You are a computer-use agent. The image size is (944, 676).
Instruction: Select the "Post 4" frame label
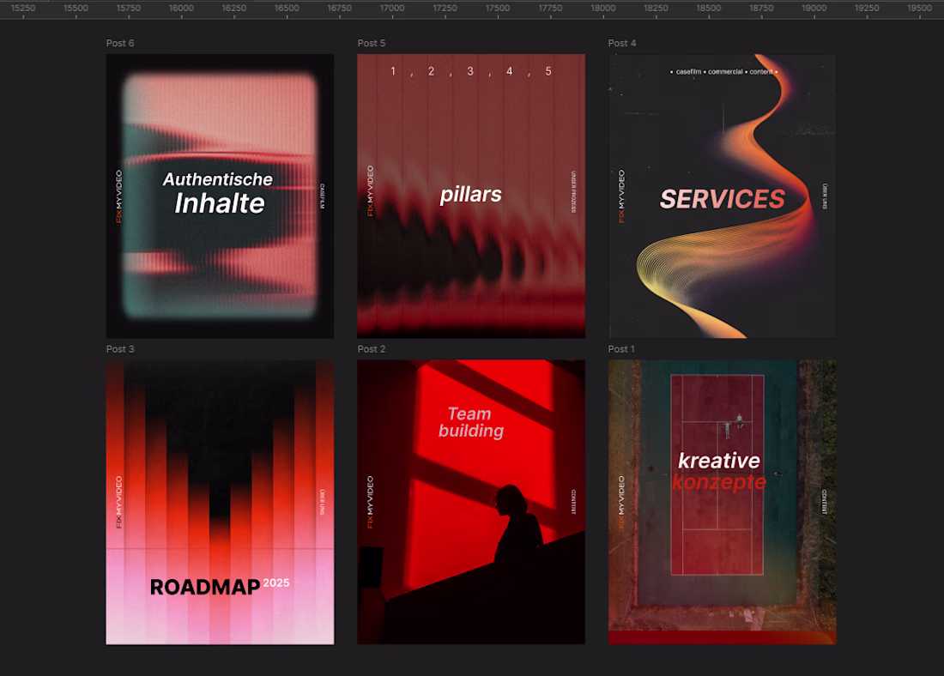pyautogui.click(x=622, y=44)
